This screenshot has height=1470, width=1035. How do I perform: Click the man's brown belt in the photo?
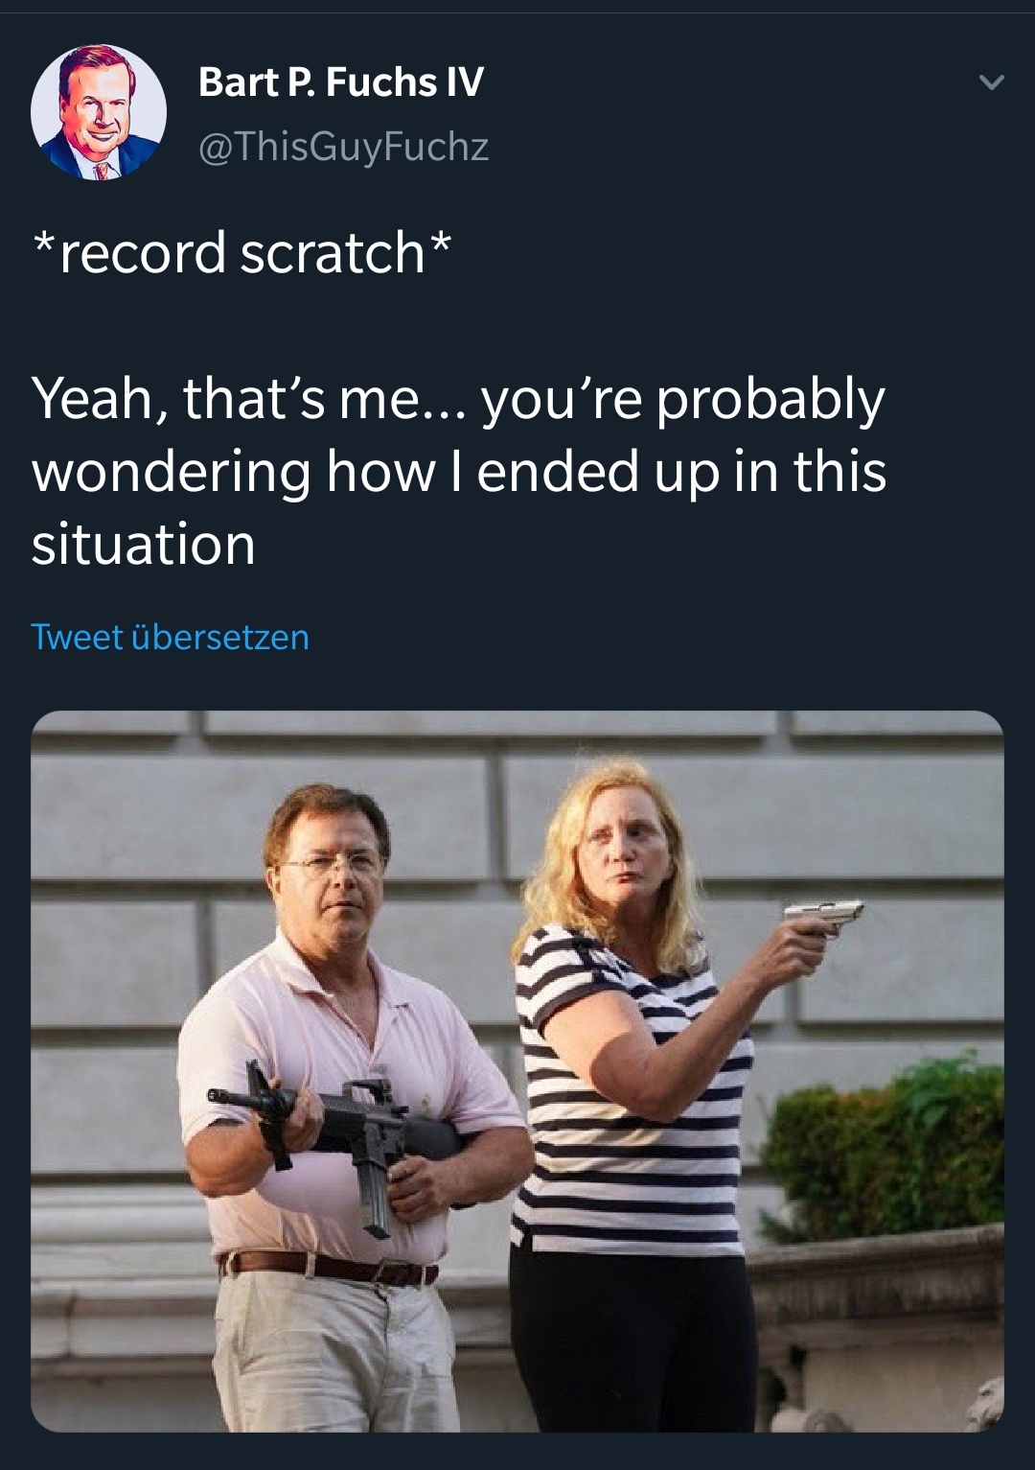click(x=331, y=1268)
